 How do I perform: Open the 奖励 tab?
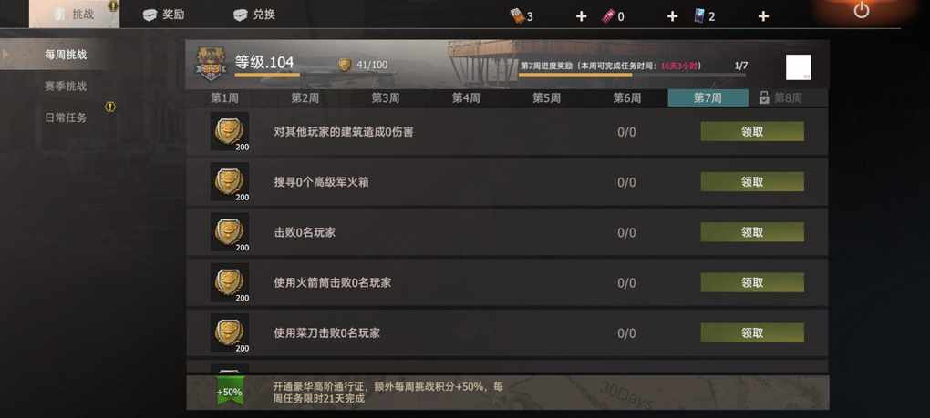[x=165, y=15]
